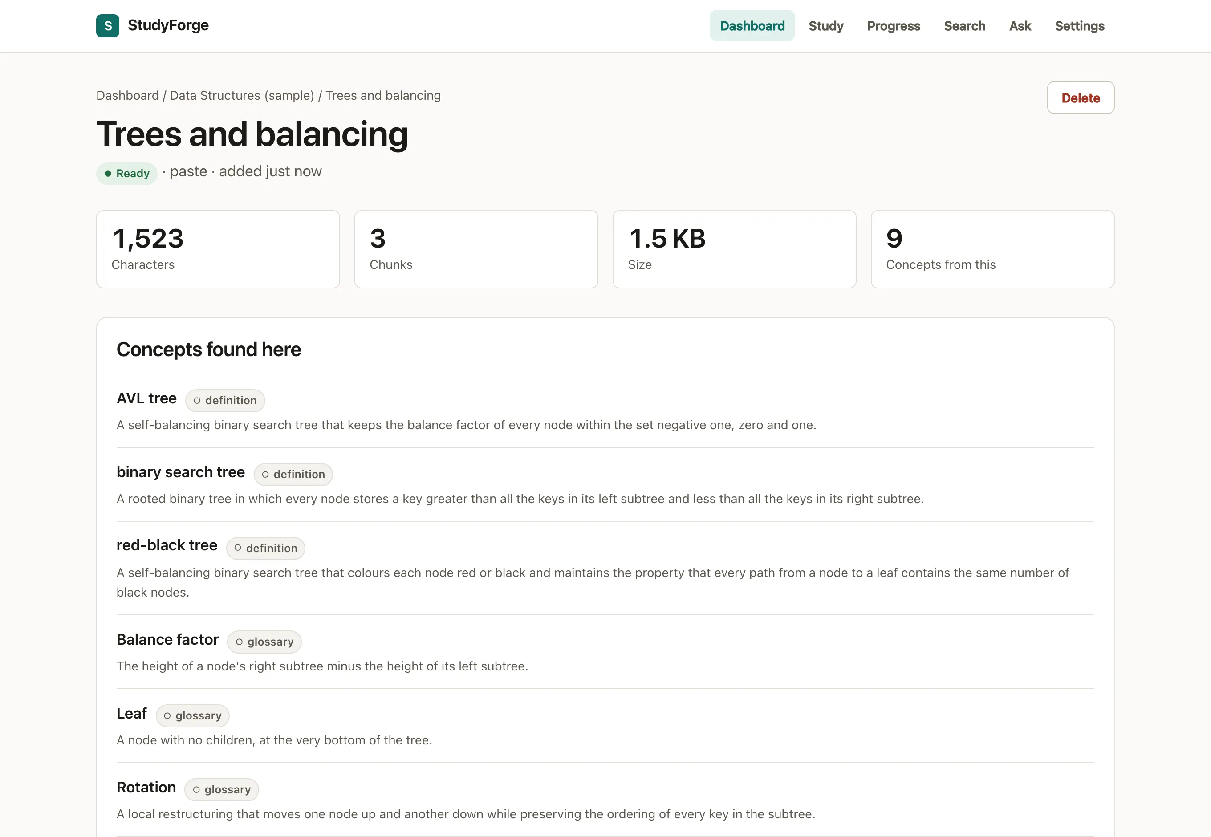Switch to the Progress tab
This screenshot has height=837, width=1211.
click(x=893, y=26)
